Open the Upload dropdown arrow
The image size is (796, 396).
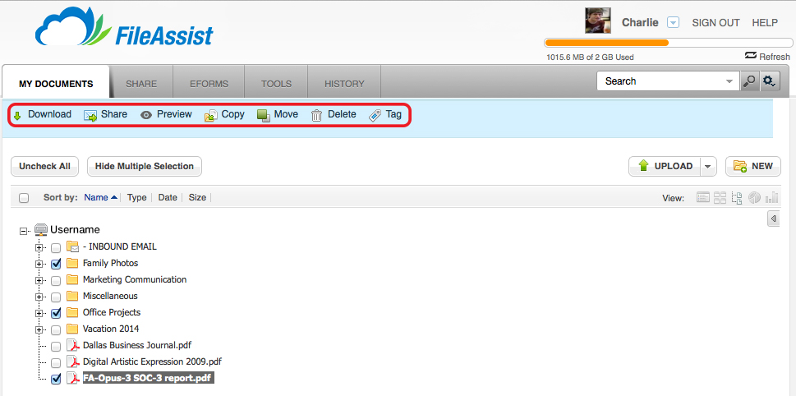[x=708, y=167]
